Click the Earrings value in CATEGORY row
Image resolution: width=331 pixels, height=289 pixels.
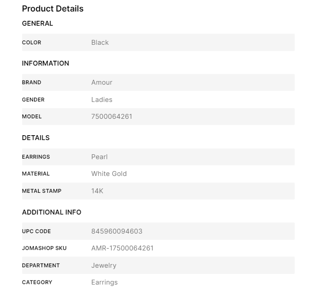104,282
